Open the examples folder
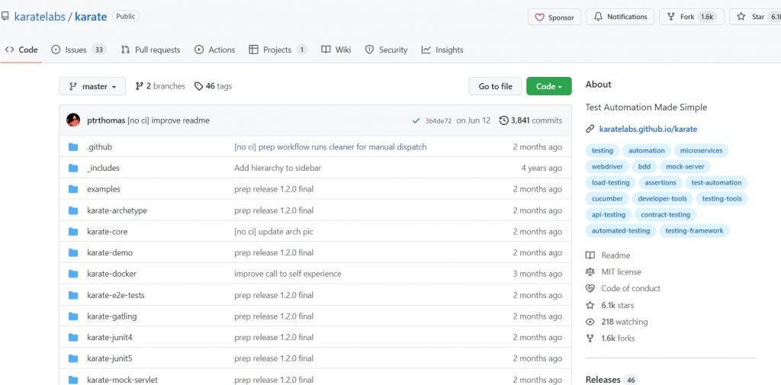This screenshot has height=385, width=781. coord(104,189)
